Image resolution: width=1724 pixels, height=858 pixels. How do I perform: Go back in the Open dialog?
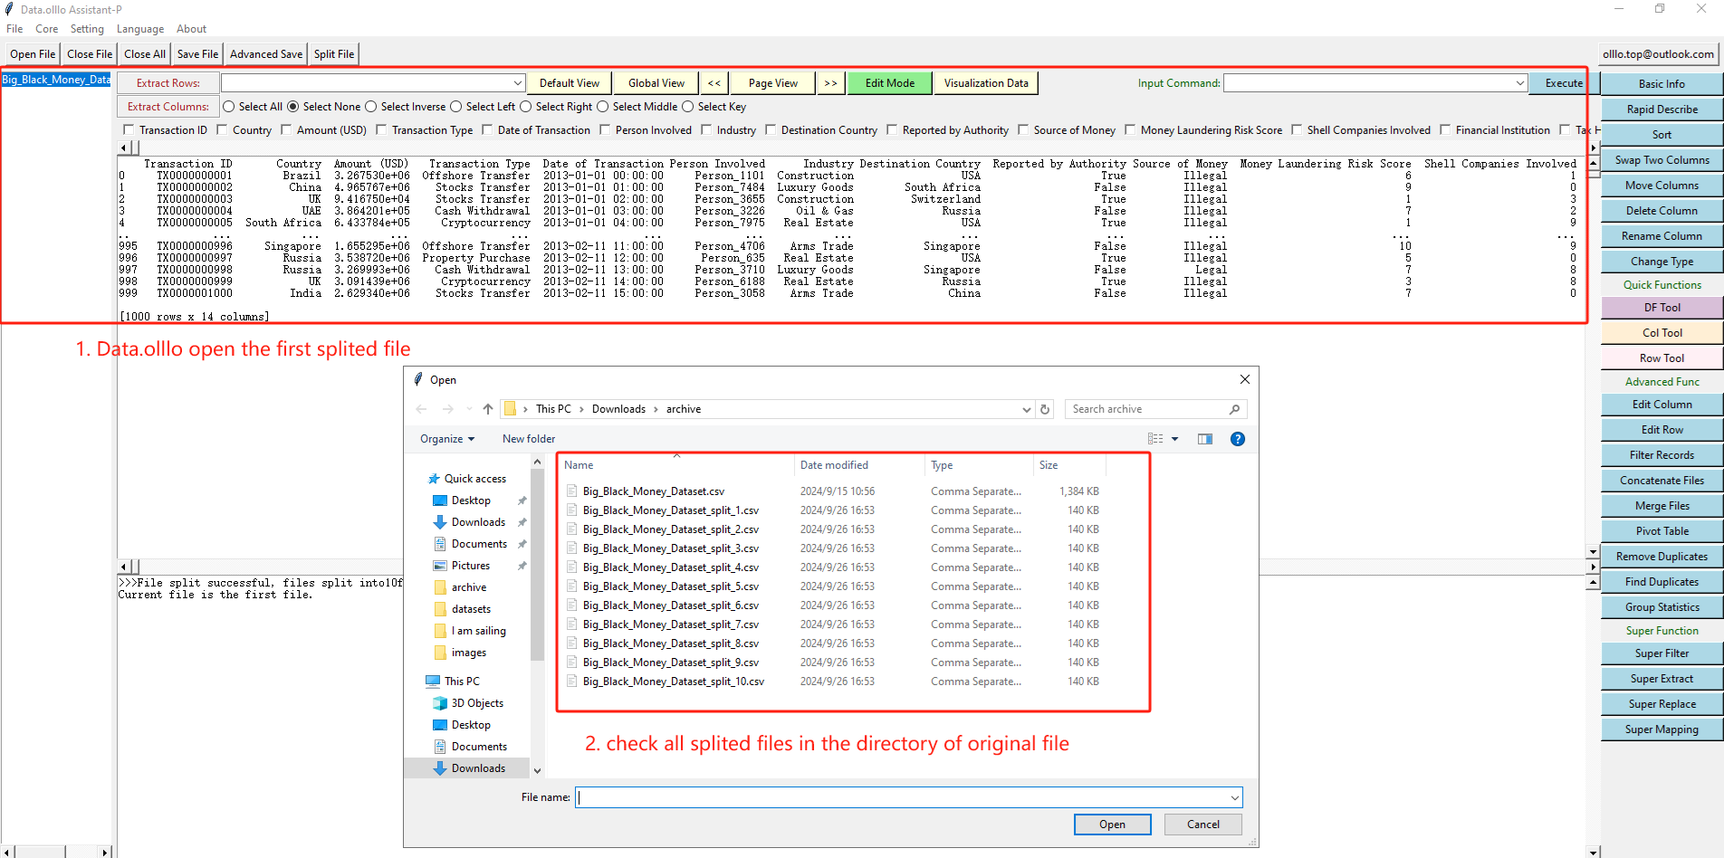coord(421,409)
